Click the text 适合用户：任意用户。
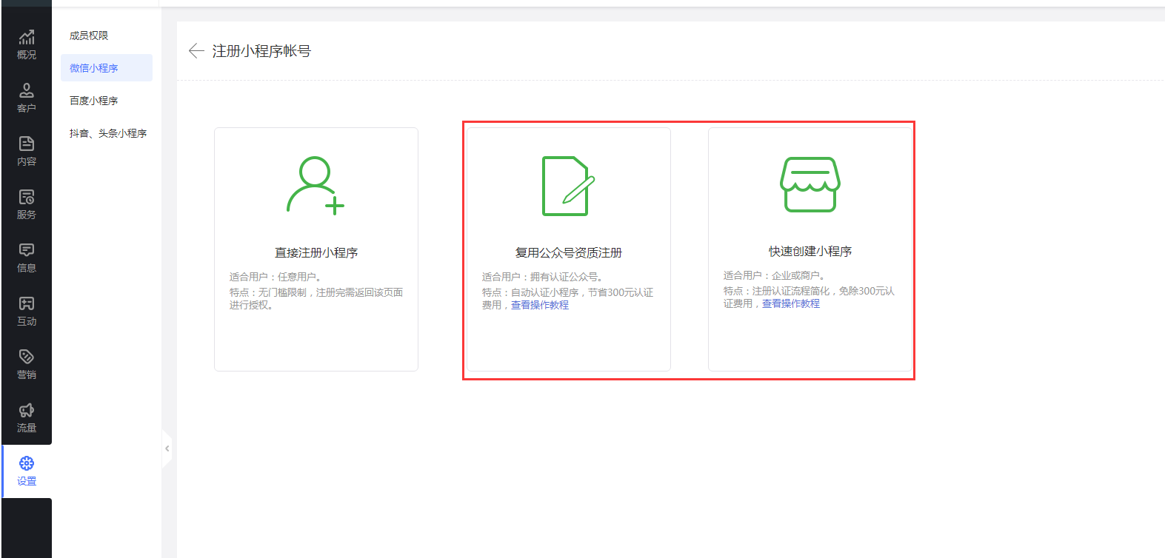1165x558 pixels. tap(276, 277)
